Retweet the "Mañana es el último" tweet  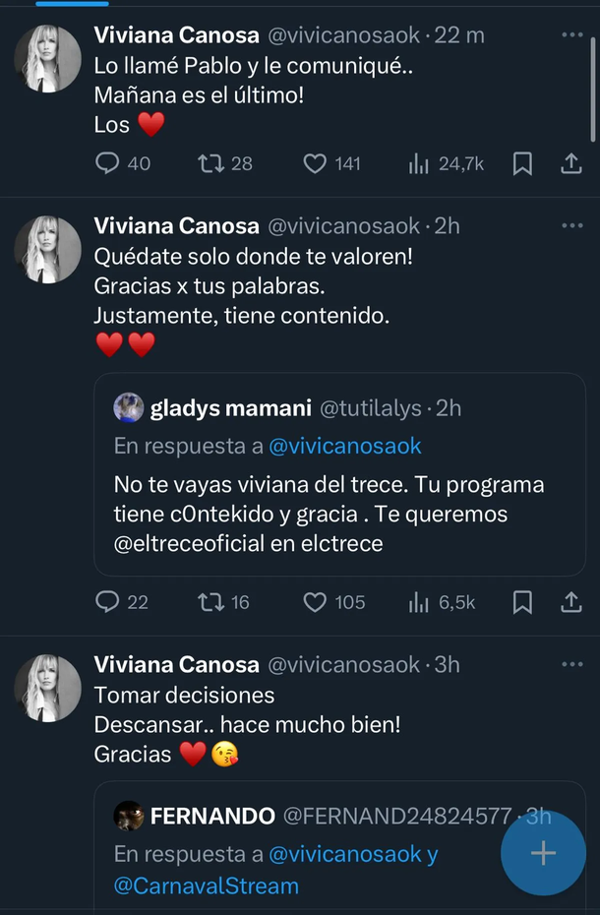tap(210, 163)
